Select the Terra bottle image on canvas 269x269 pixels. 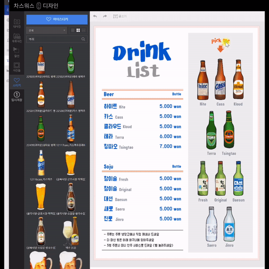[211, 130]
